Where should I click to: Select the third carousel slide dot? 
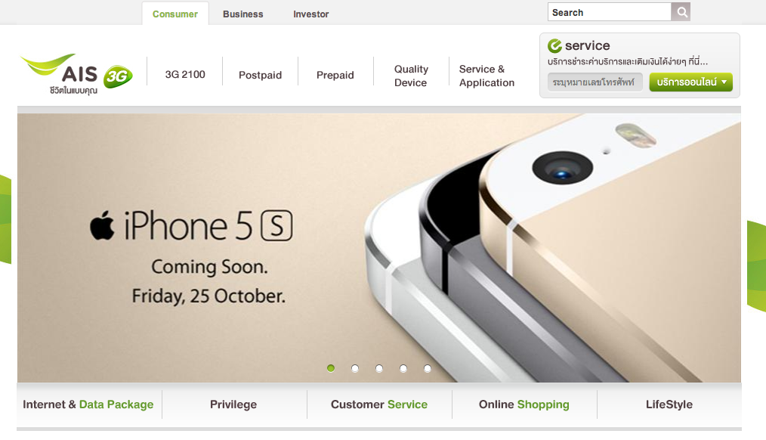click(x=379, y=368)
